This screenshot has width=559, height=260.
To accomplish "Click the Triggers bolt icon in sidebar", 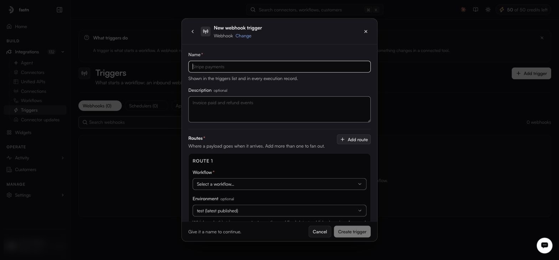I will click(16, 110).
